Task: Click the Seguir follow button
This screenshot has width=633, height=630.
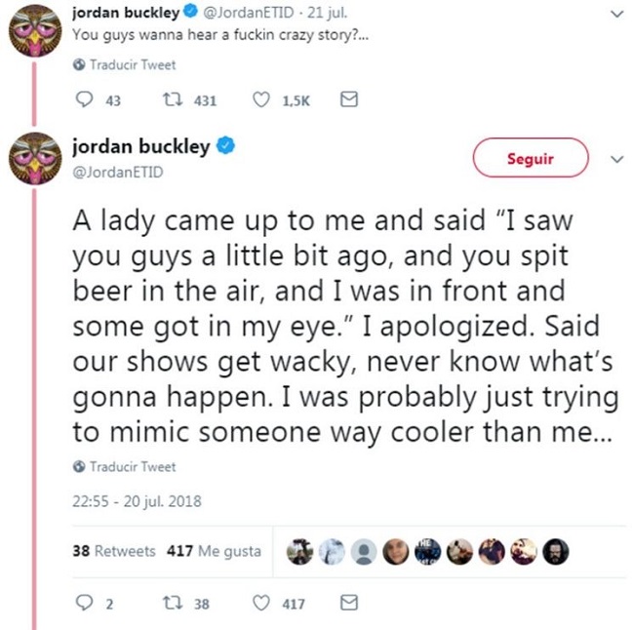Action: [531, 158]
